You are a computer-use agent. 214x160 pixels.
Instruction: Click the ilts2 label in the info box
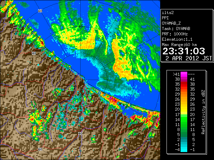pyautogui.click(x=168, y=13)
